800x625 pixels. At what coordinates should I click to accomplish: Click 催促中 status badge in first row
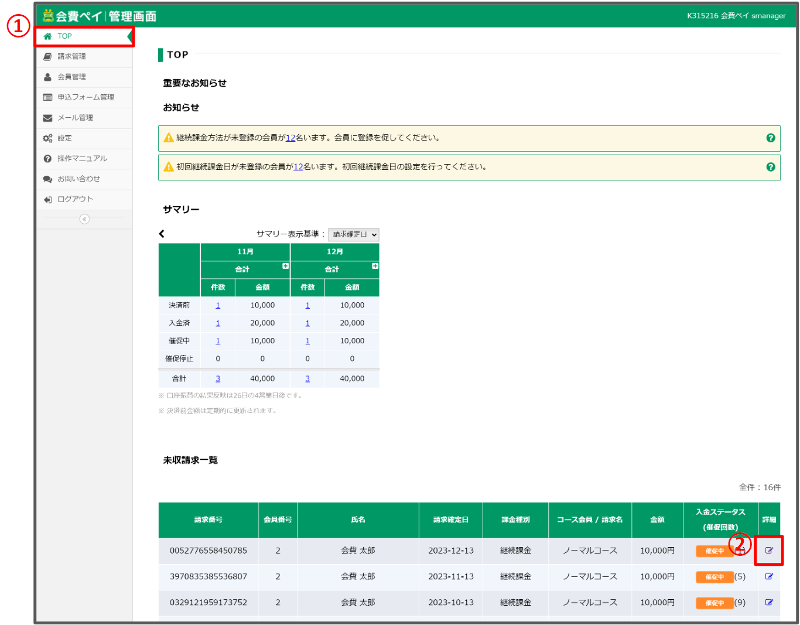714,551
